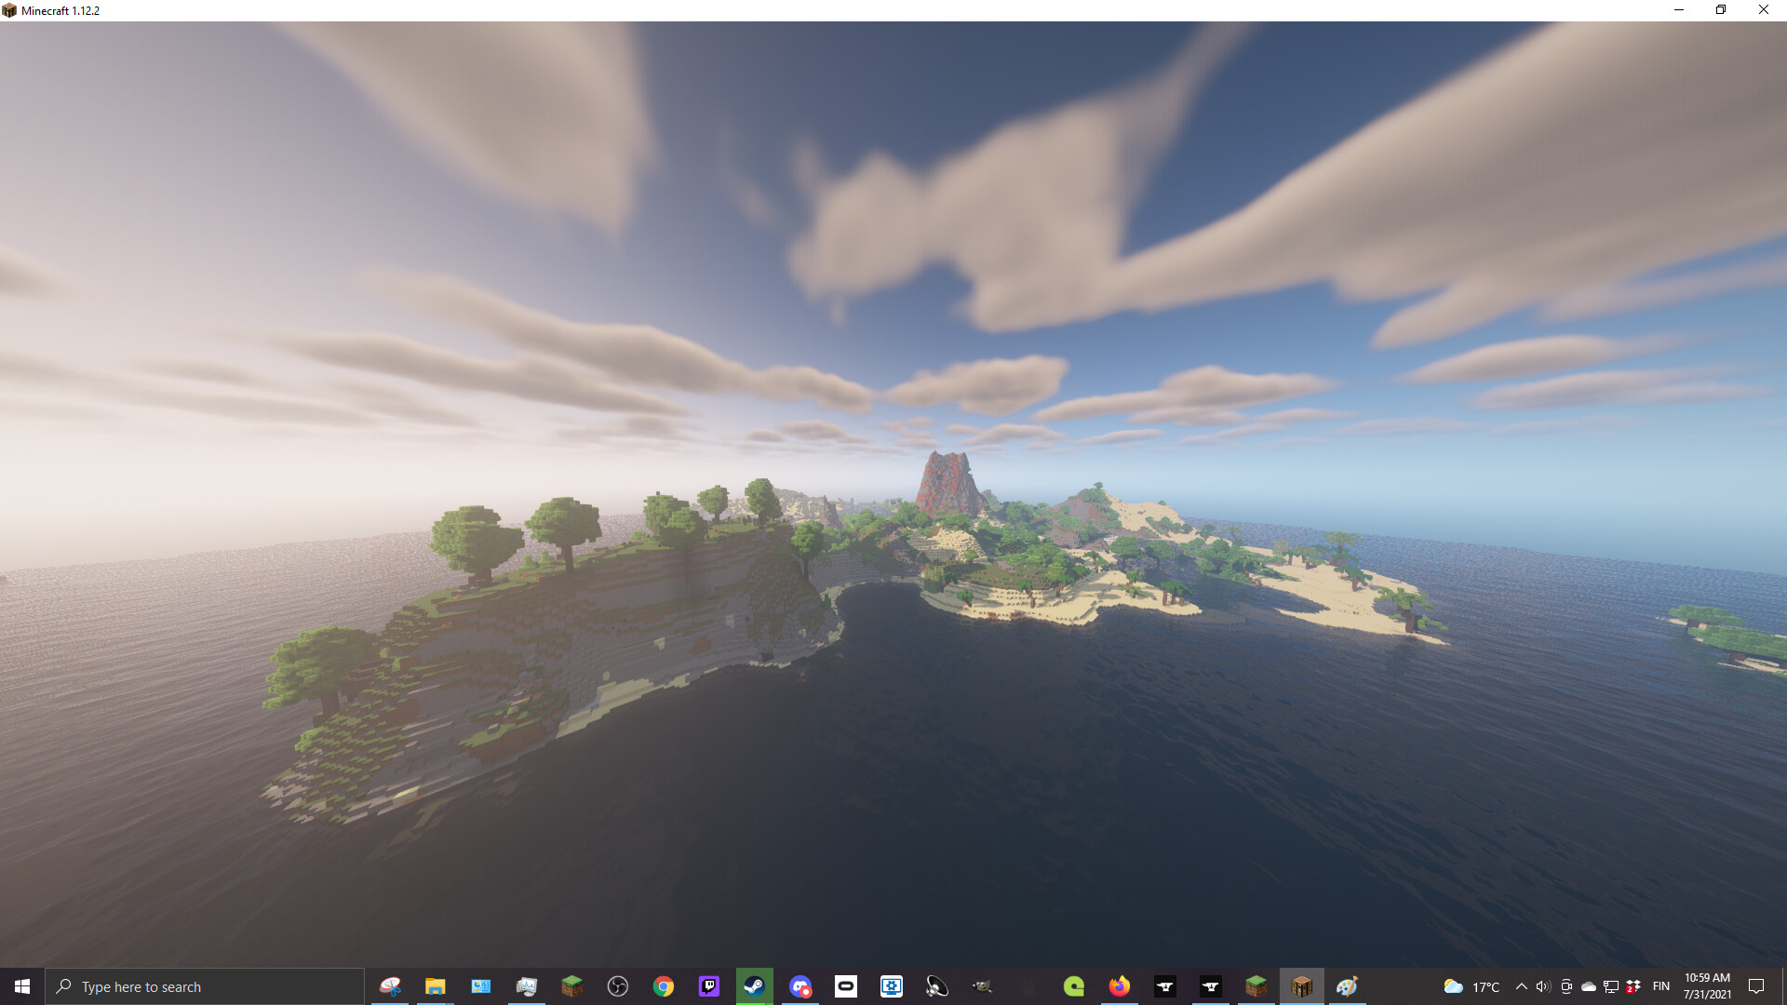Open the Minecraft title bar system menu

coord(9,10)
